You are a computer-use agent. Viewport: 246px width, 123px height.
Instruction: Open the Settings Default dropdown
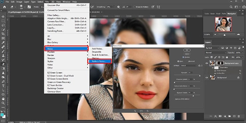(188, 65)
